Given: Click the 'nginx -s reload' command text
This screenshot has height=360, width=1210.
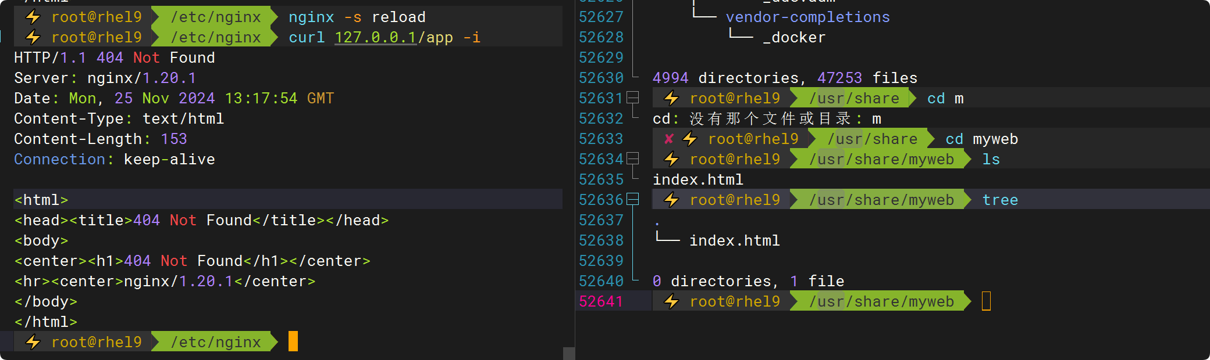Looking at the screenshot, I should coord(357,17).
